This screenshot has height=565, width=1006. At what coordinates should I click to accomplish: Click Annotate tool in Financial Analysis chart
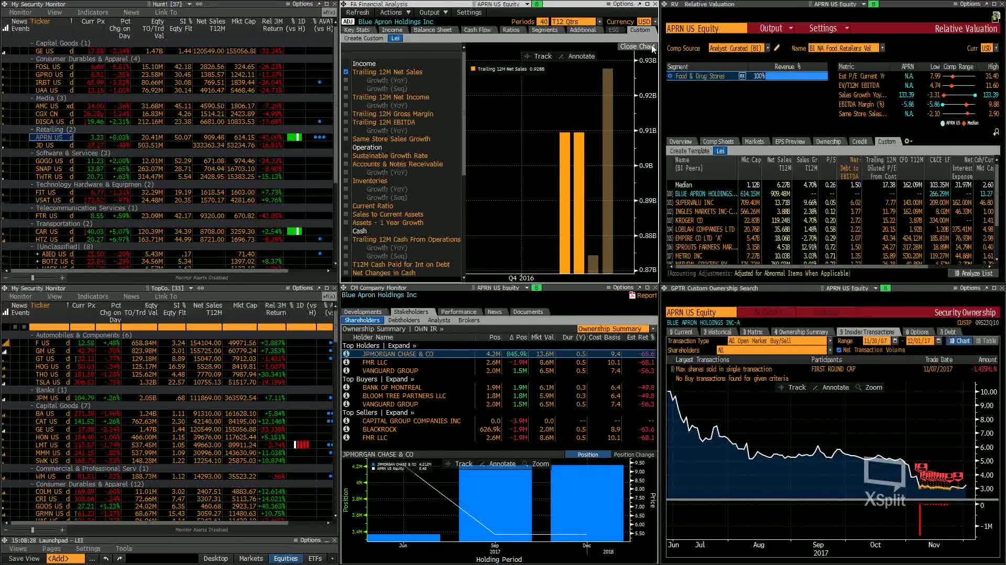coord(577,56)
